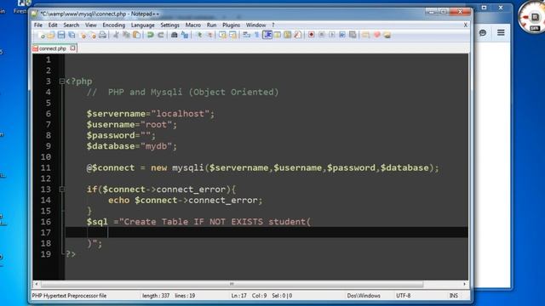Viewport: 545px width, 306px height.
Task: Click the Zoom In toolbar icon
Action: tap(199, 35)
